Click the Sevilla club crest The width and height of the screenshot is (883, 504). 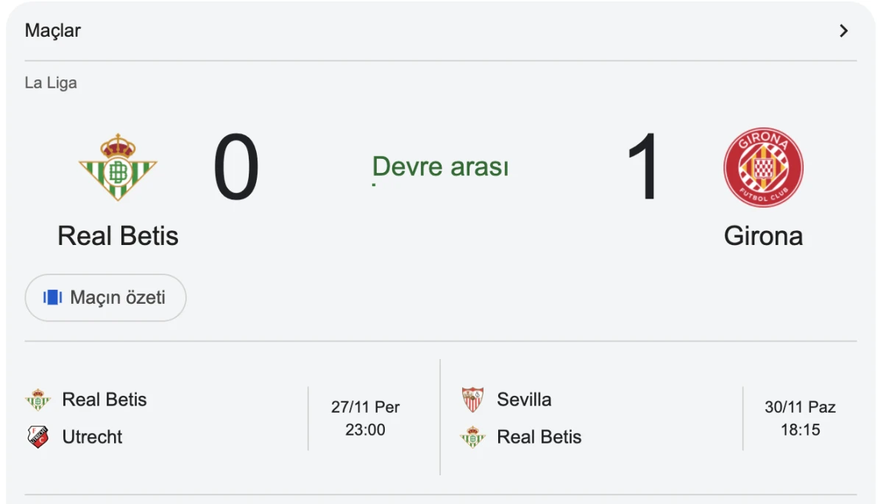coord(472,400)
